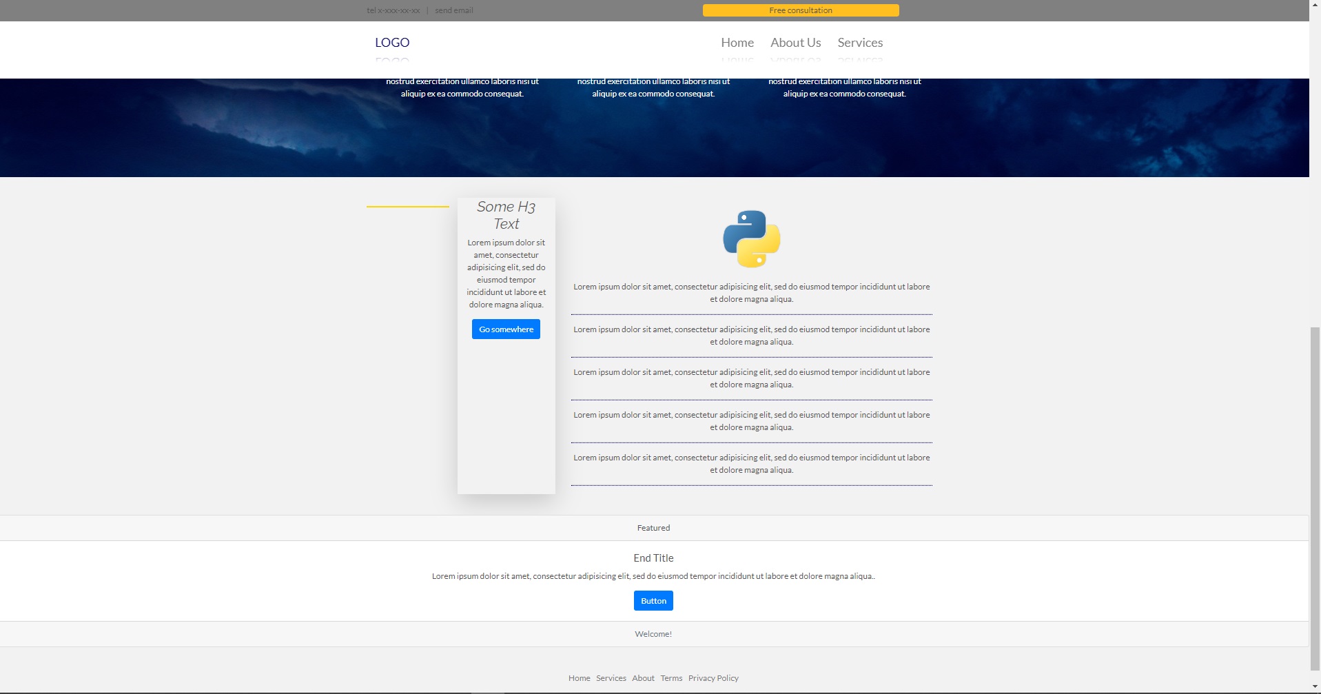Image resolution: width=1321 pixels, height=694 pixels.
Task: Open the footer Home link
Action: (579, 678)
